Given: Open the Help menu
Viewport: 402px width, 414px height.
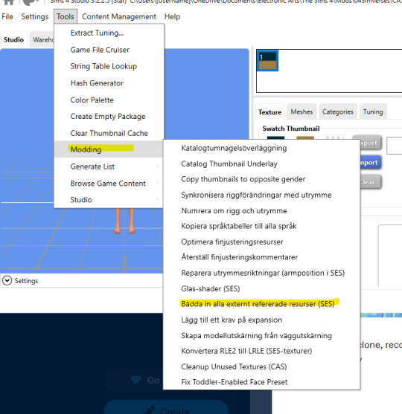Looking at the screenshot, I should tap(172, 16).
